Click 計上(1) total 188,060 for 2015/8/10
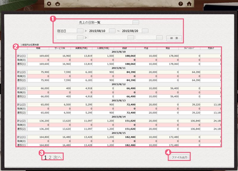The image size is (238, 171). [x=130, y=56]
